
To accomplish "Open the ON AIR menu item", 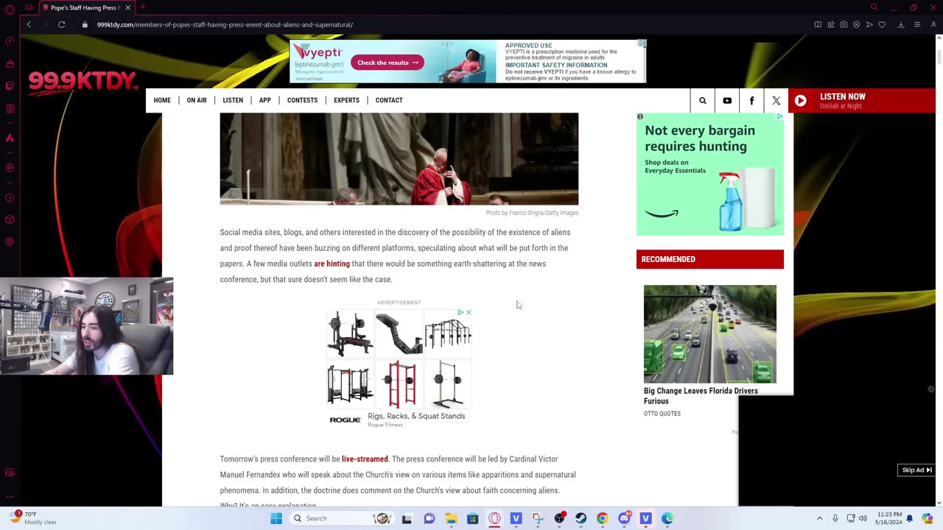I will coord(197,100).
